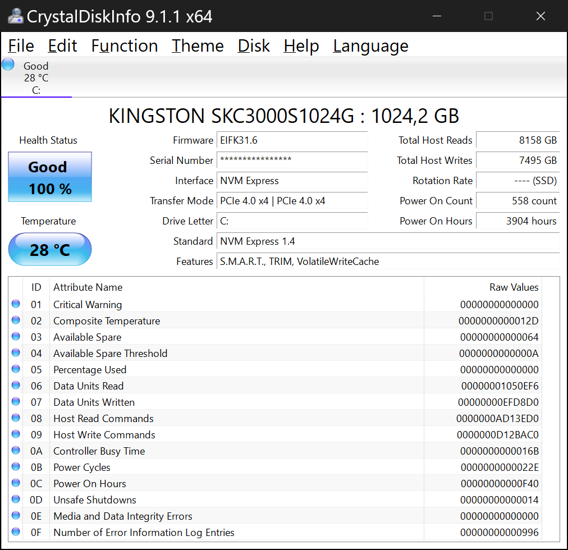This screenshot has height=550, width=568.
Task: Click raw value 0000000AD13ED0
Action: (x=497, y=419)
